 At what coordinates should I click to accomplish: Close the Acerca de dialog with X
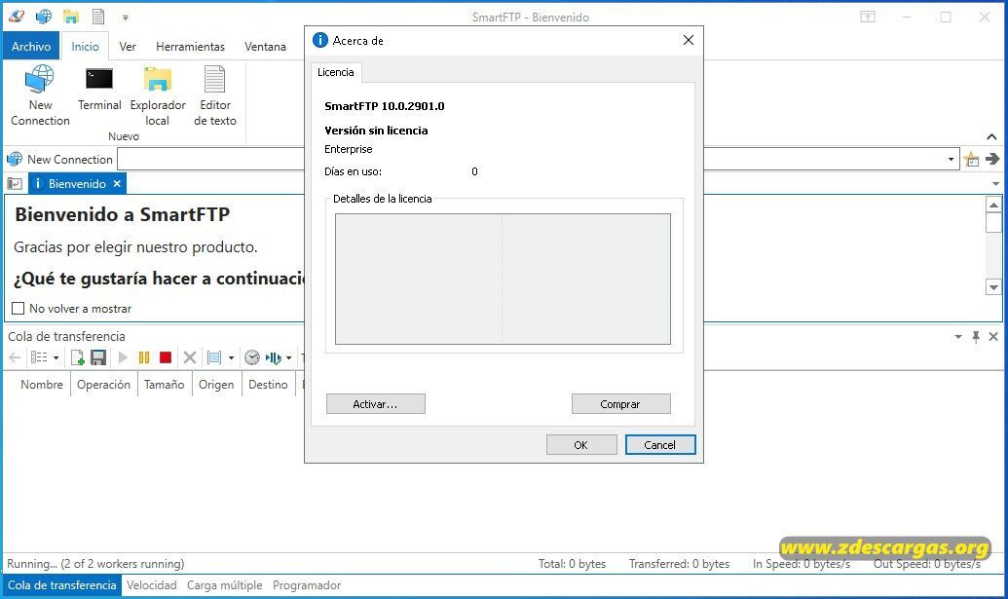point(689,40)
